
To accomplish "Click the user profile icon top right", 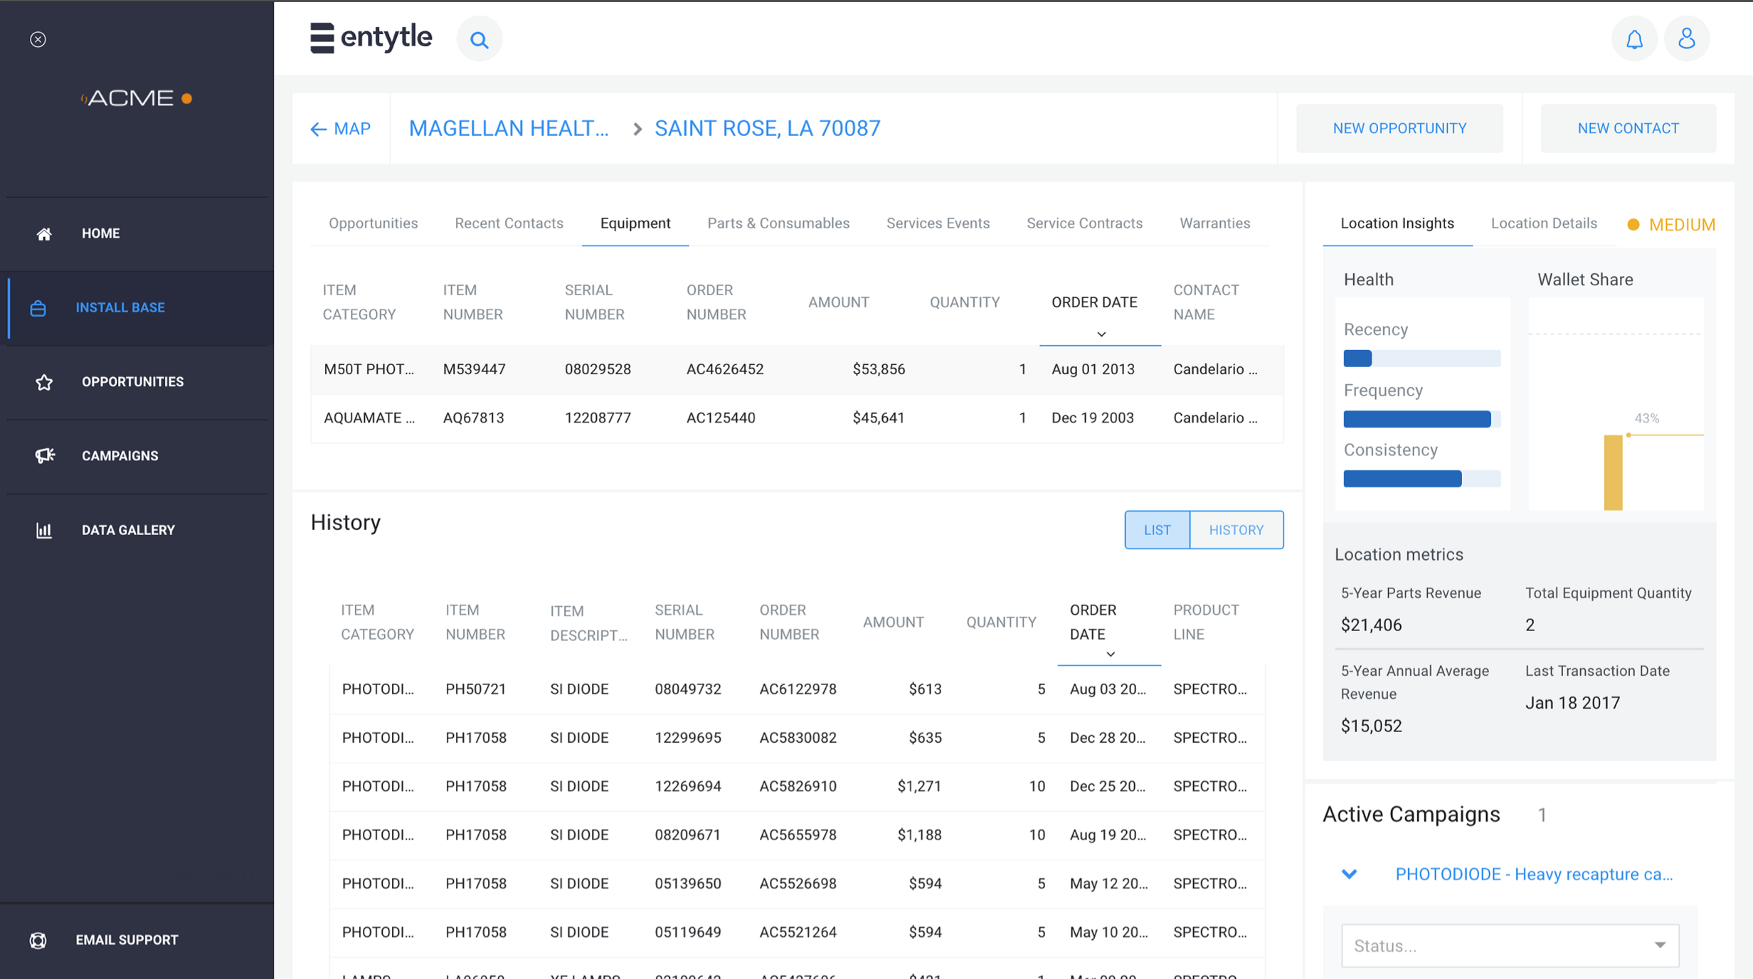I will coord(1687,38).
